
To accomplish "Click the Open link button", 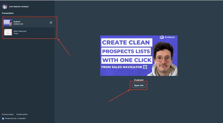I will pos(139,85).
